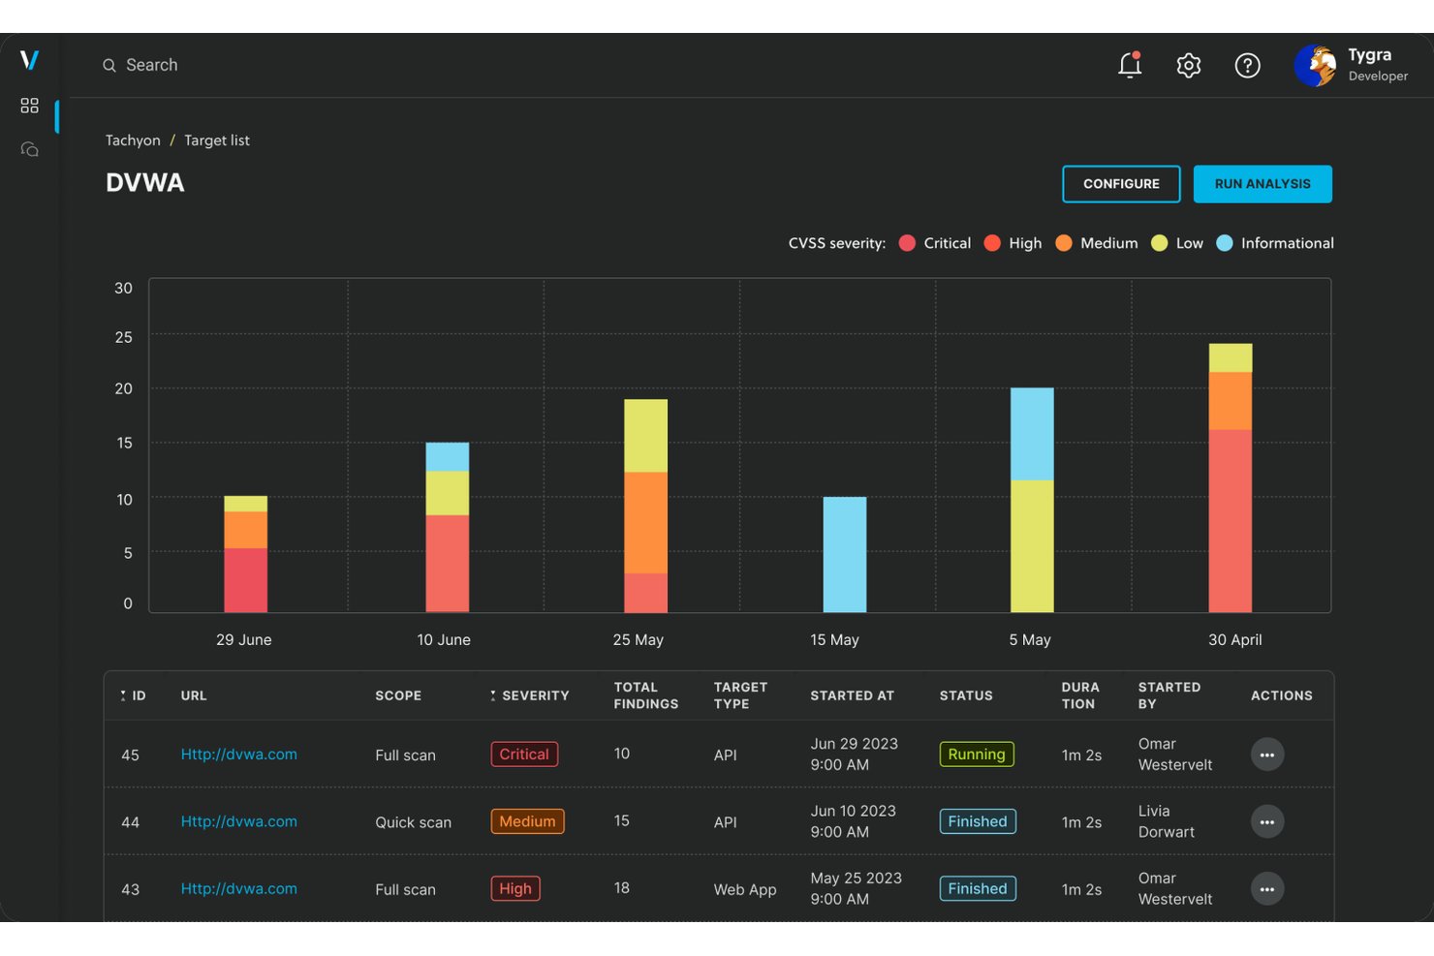The height and width of the screenshot is (956, 1434).
Task: Click the High severity badge
Action: 515,888
